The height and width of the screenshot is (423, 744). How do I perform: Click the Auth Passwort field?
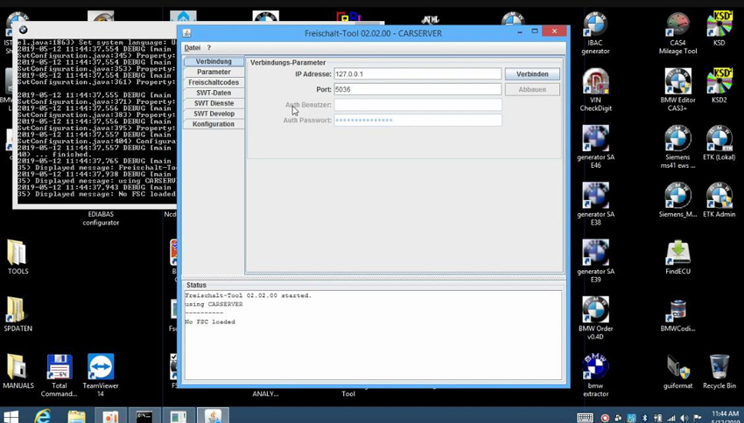tap(418, 121)
